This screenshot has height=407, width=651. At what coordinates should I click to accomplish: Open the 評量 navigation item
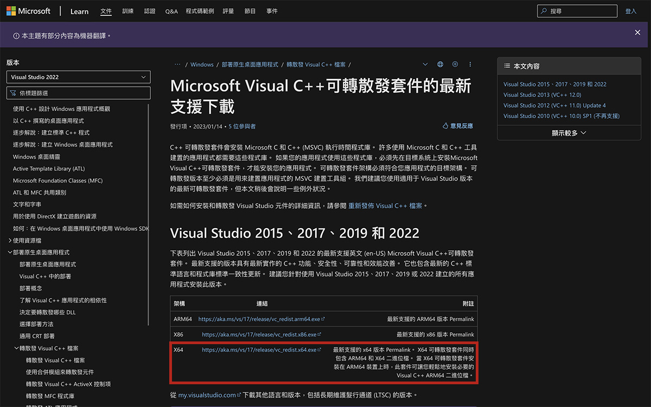click(x=228, y=11)
